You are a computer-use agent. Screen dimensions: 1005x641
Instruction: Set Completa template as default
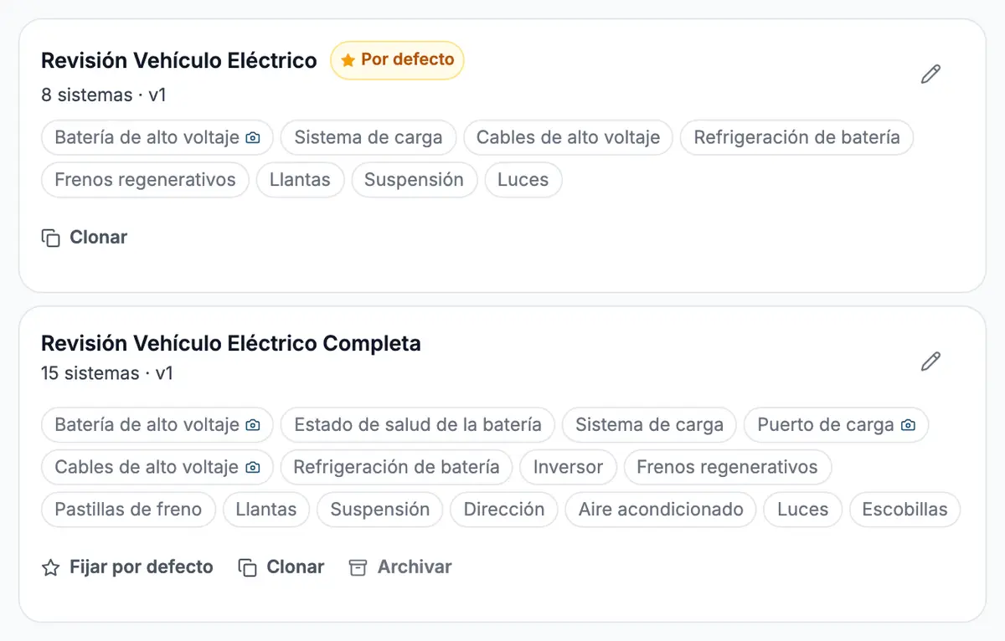click(127, 567)
